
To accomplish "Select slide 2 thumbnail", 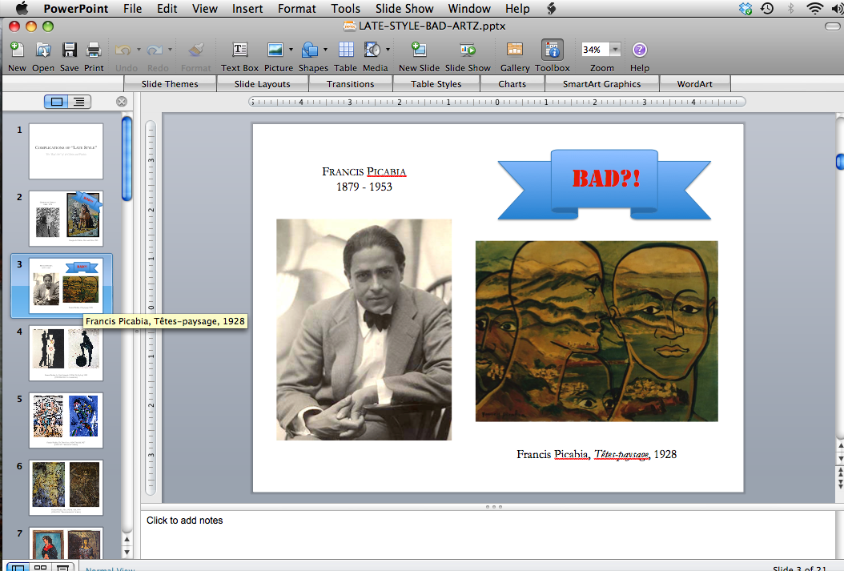I will [66, 219].
